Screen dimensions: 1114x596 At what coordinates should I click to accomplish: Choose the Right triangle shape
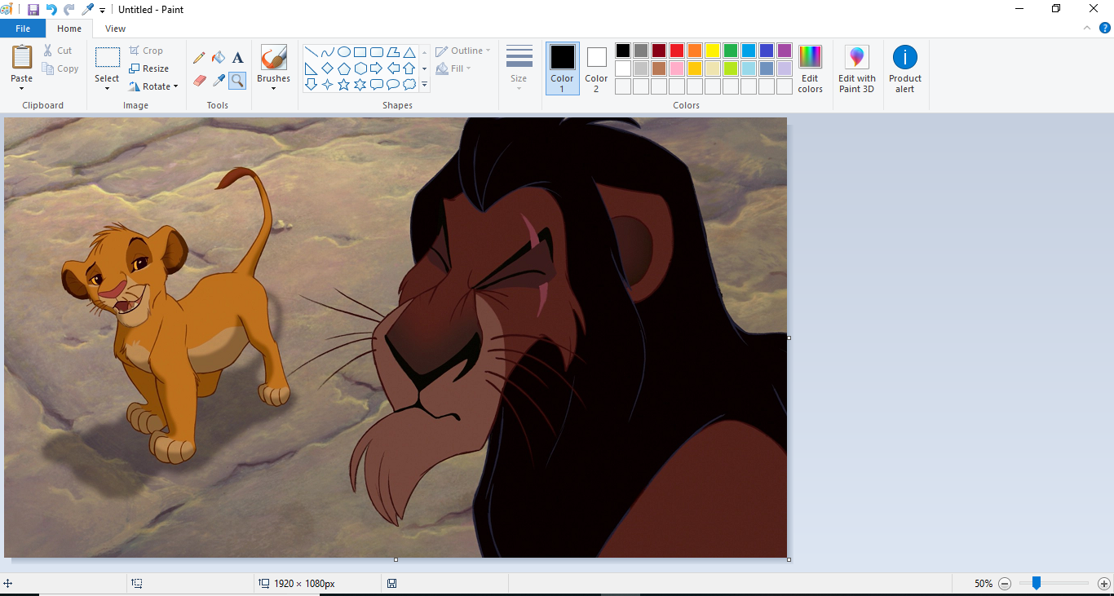pos(311,68)
